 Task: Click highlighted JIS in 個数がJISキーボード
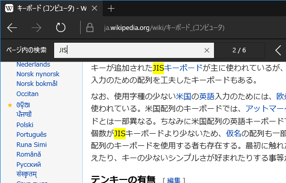(x=120, y=133)
